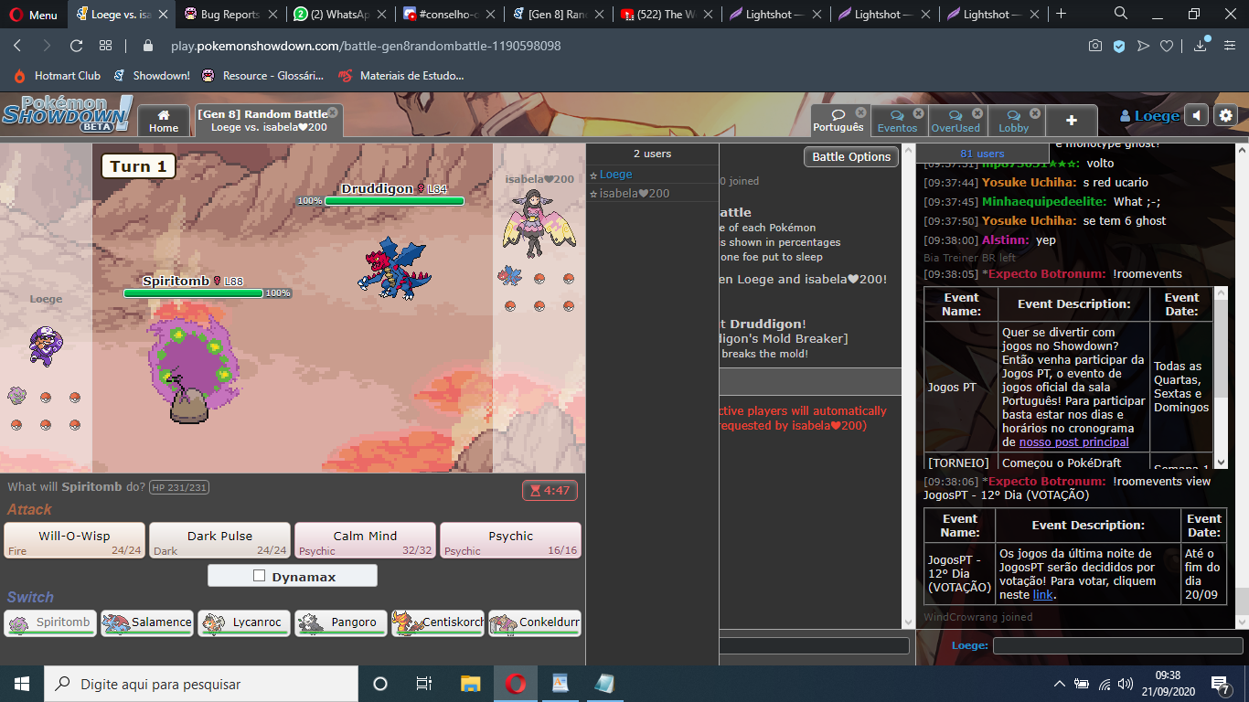Open the Windows Start menu
The image size is (1249, 702).
pos(22,684)
